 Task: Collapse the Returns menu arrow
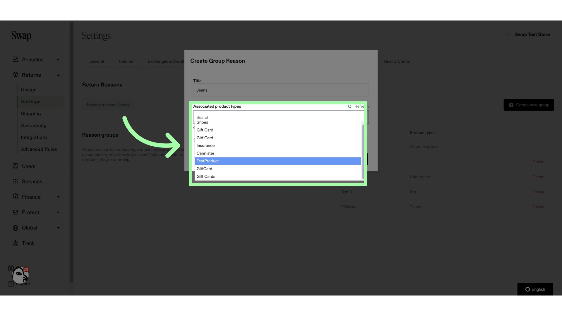pyautogui.click(x=58, y=75)
